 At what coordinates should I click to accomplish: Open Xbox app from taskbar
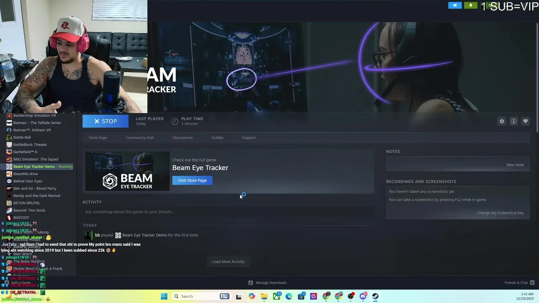coord(277,296)
